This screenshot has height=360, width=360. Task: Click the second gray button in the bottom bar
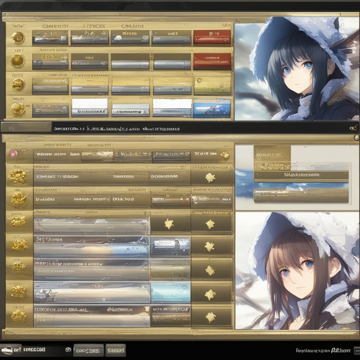116,350
